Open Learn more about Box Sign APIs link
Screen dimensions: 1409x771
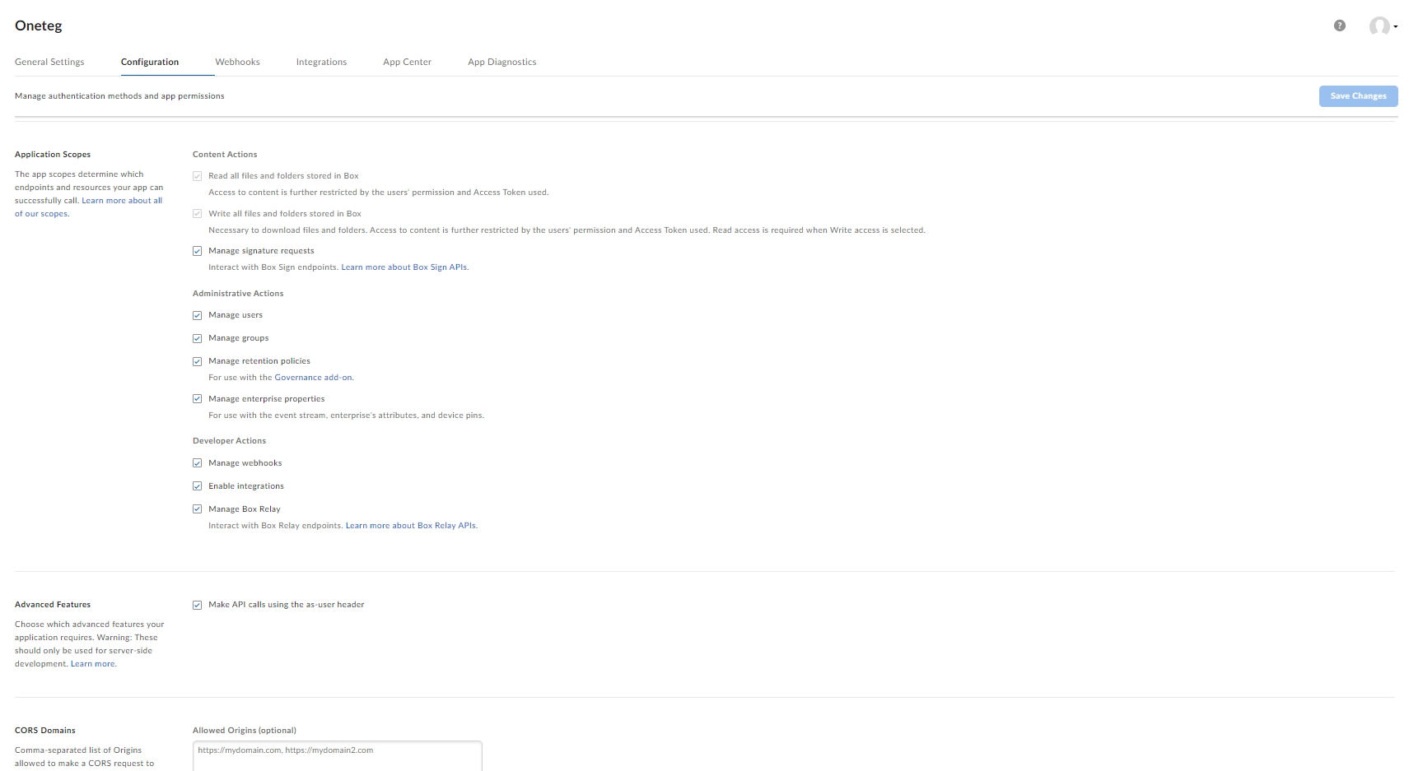click(x=404, y=267)
